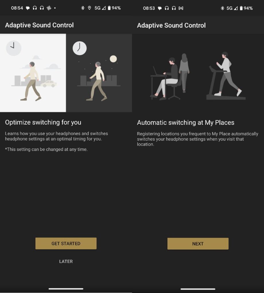Tap the pinwheel notification icon in left status bar
The image size is (264, 293).
pyautogui.click(x=49, y=8)
